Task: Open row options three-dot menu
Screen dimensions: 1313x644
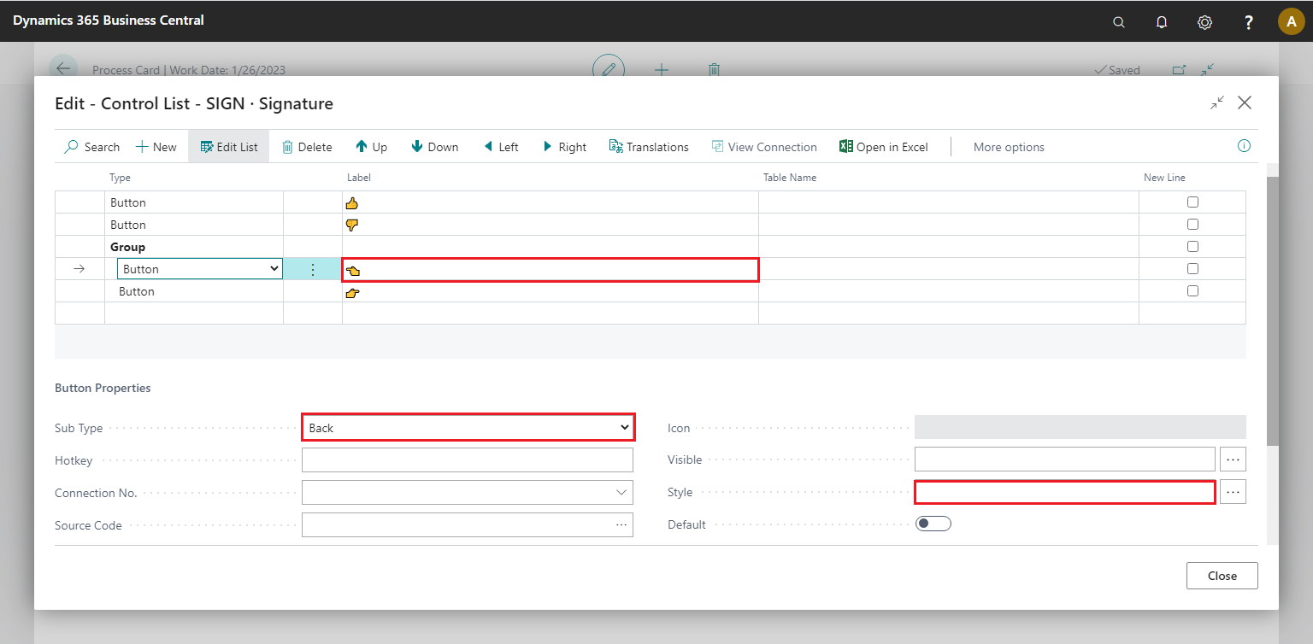Action: pyautogui.click(x=312, y=269)
